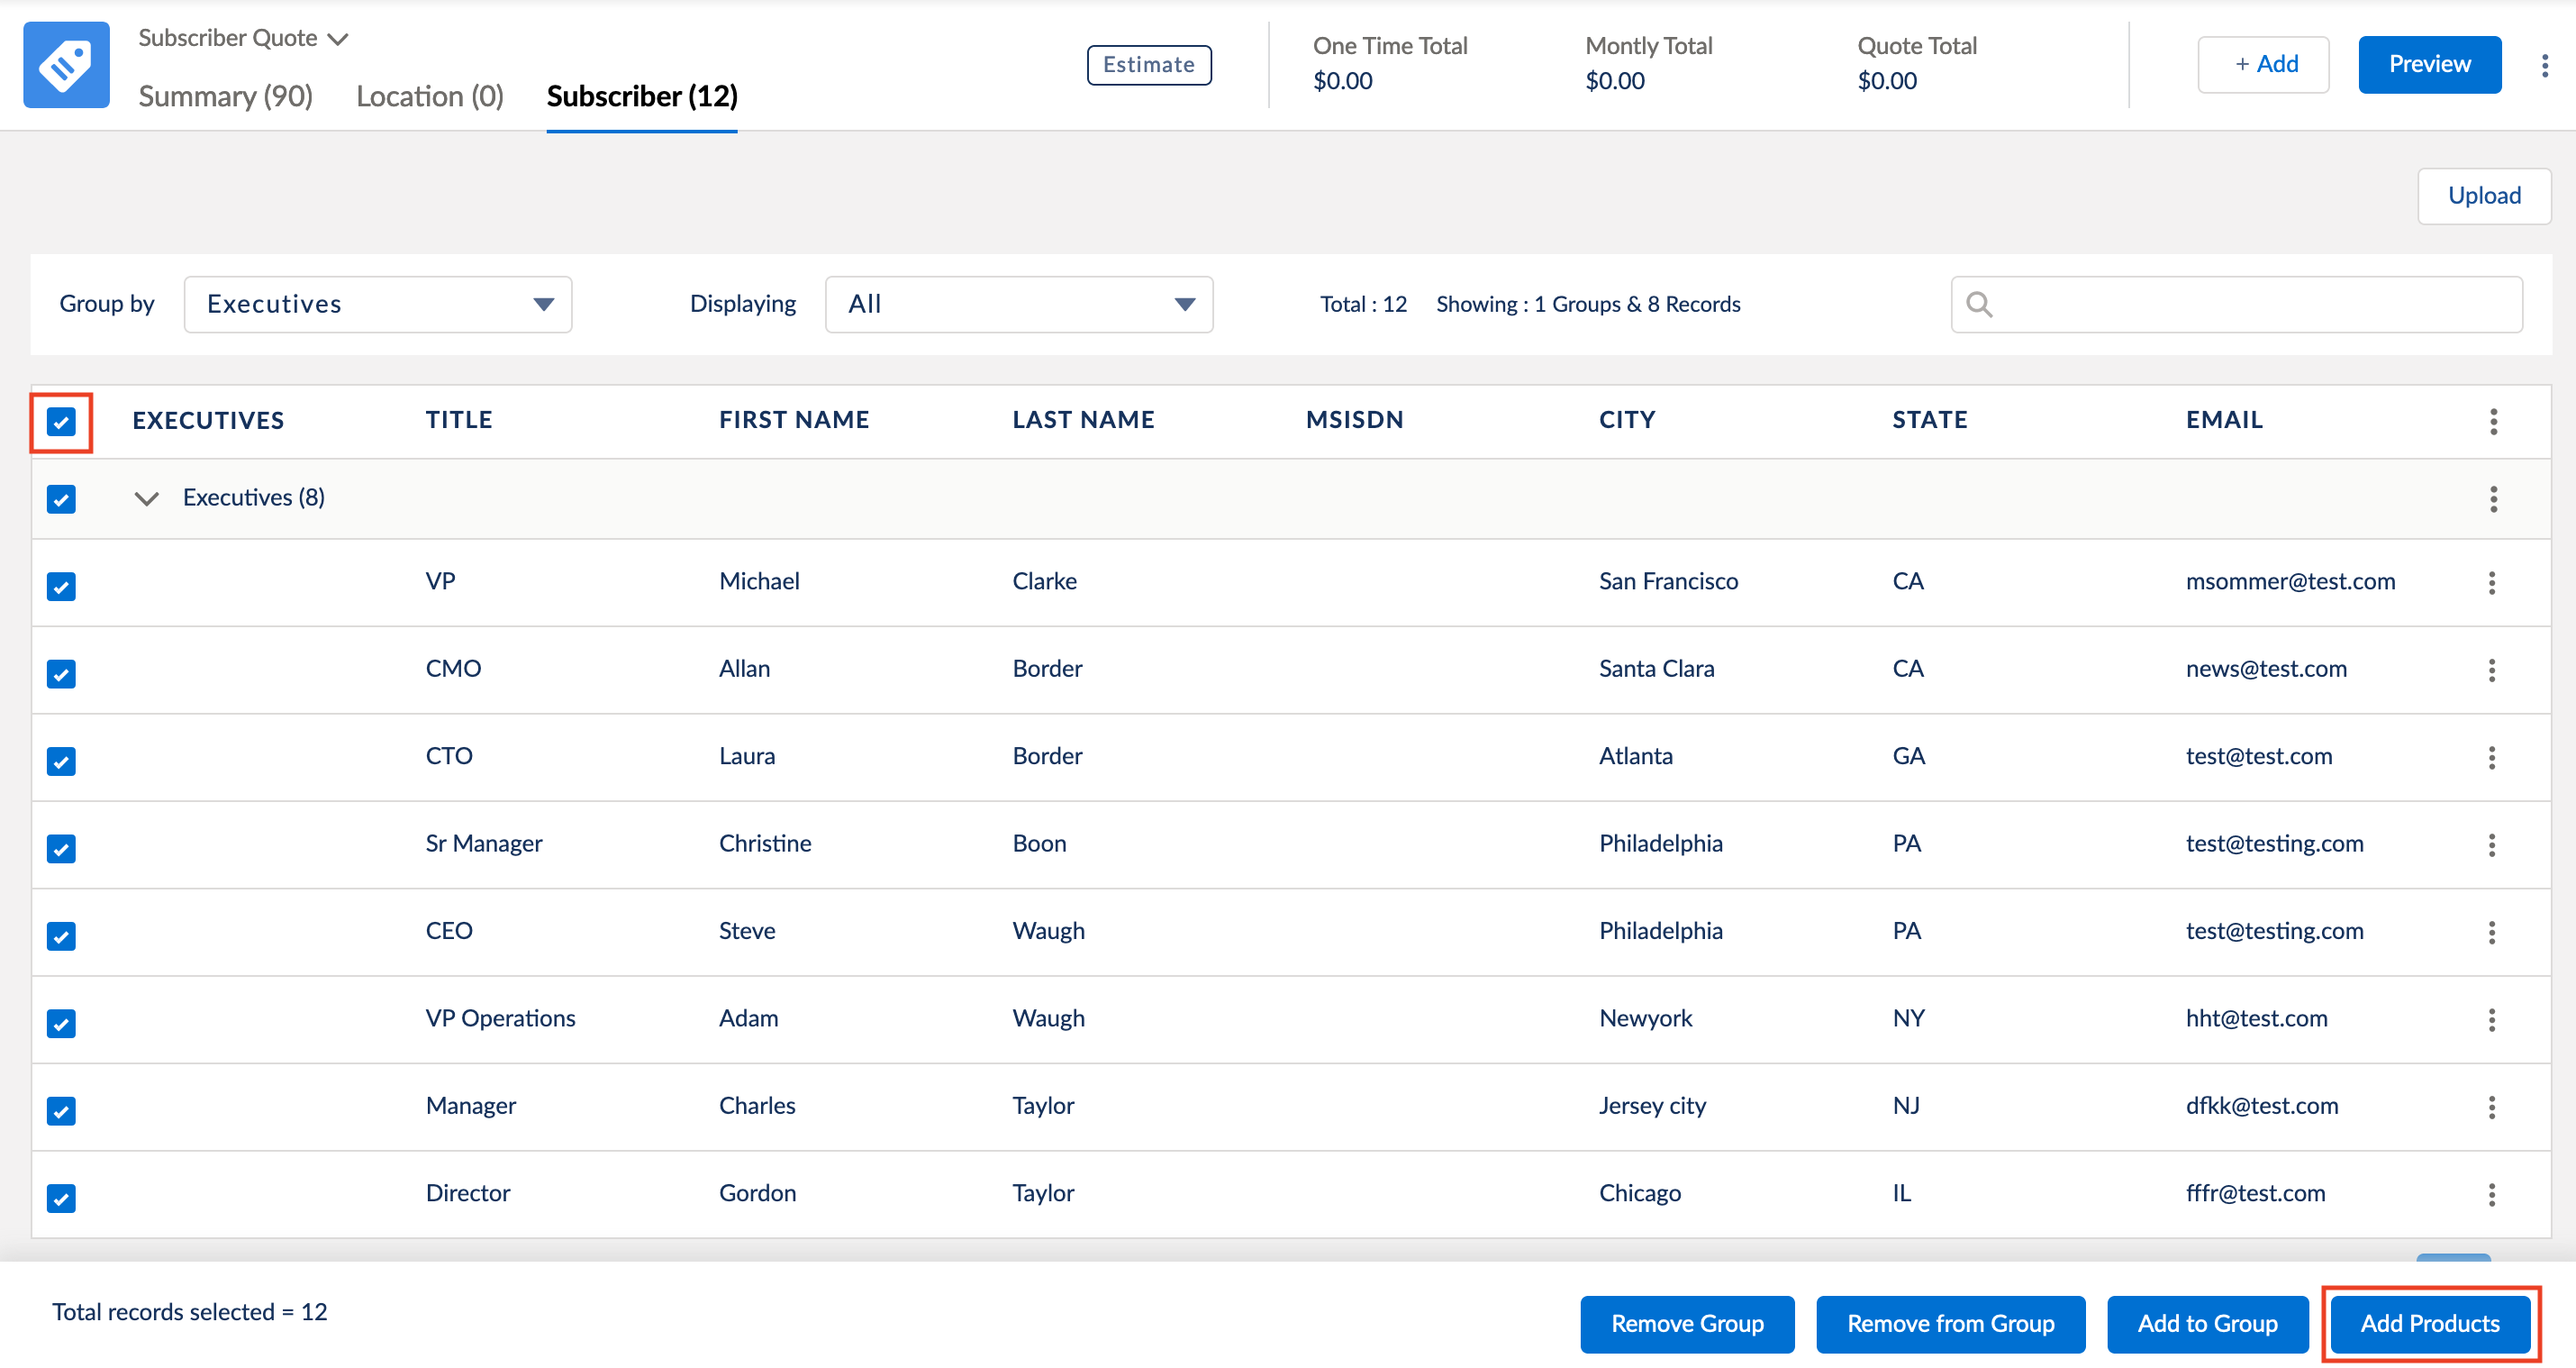This screenshot has width=2576, height=1368.
Task: Click the EXECUTIVES column header
Action: click(208, 422)
